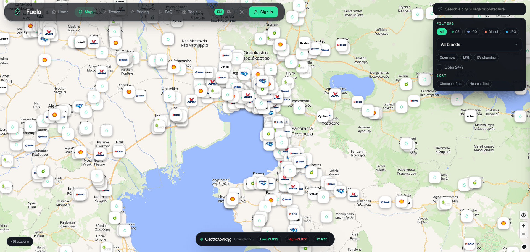Select the Jetoil station marker near Polla

coord(81,43)
